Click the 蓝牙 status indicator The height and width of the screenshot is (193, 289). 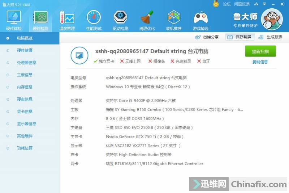[203, 61]
